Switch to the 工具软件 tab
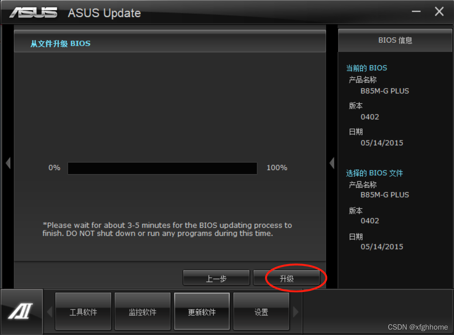The height and width of the screenshot is (335, 454). 83,311
